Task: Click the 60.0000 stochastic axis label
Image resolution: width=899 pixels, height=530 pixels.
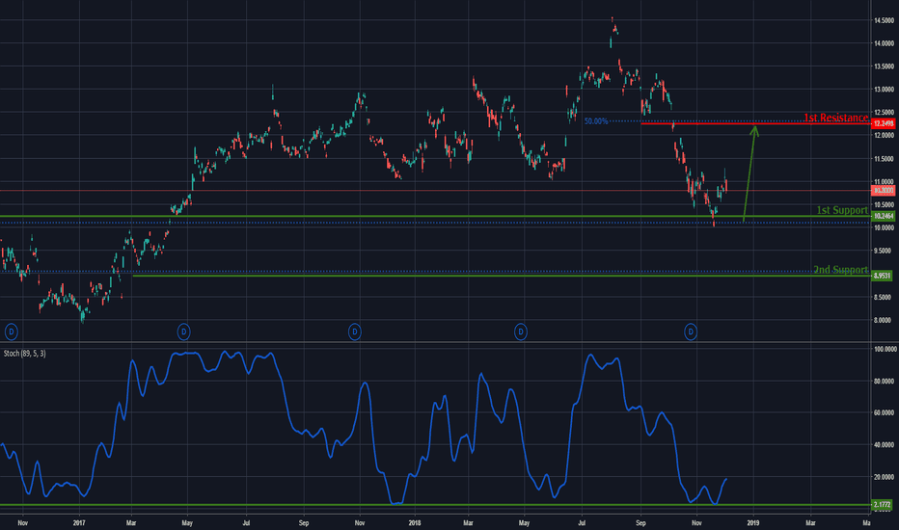Action: (884, 412)
